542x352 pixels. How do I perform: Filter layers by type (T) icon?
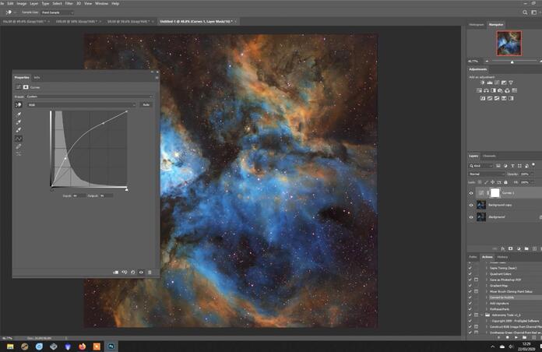click(x=512, y=166)
